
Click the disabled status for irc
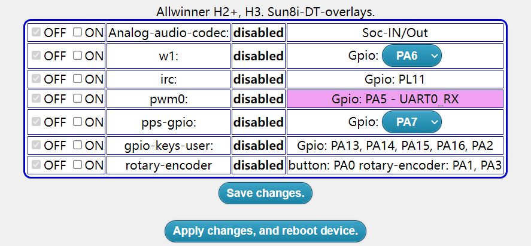[258, 79]
